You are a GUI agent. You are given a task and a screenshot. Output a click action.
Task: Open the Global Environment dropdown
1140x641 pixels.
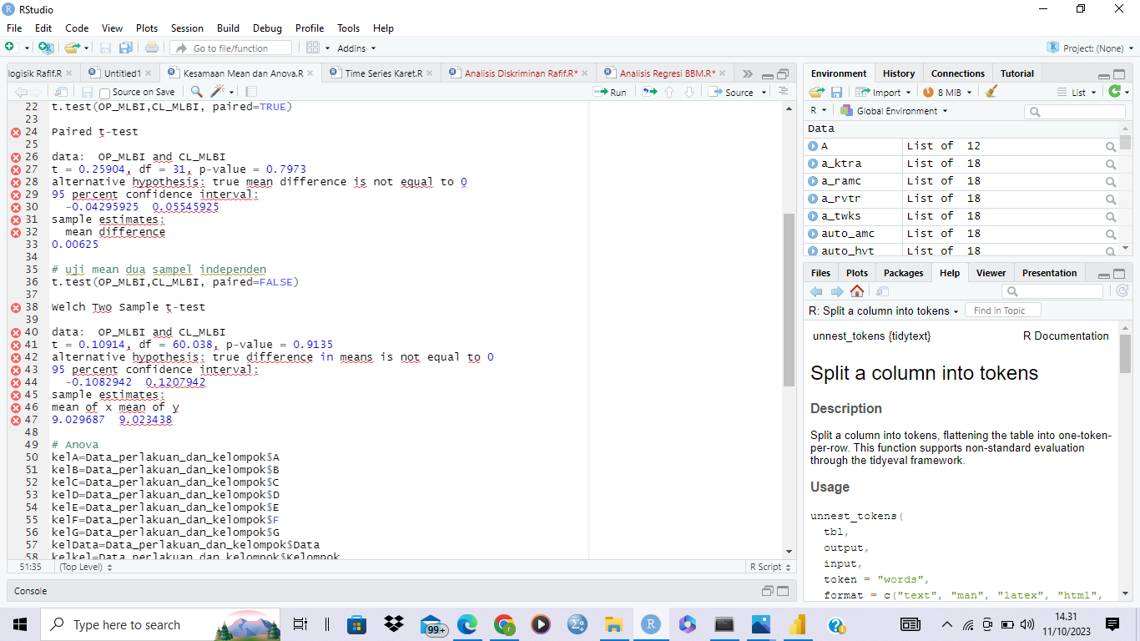pyautogui.click(x=895, y=111)
